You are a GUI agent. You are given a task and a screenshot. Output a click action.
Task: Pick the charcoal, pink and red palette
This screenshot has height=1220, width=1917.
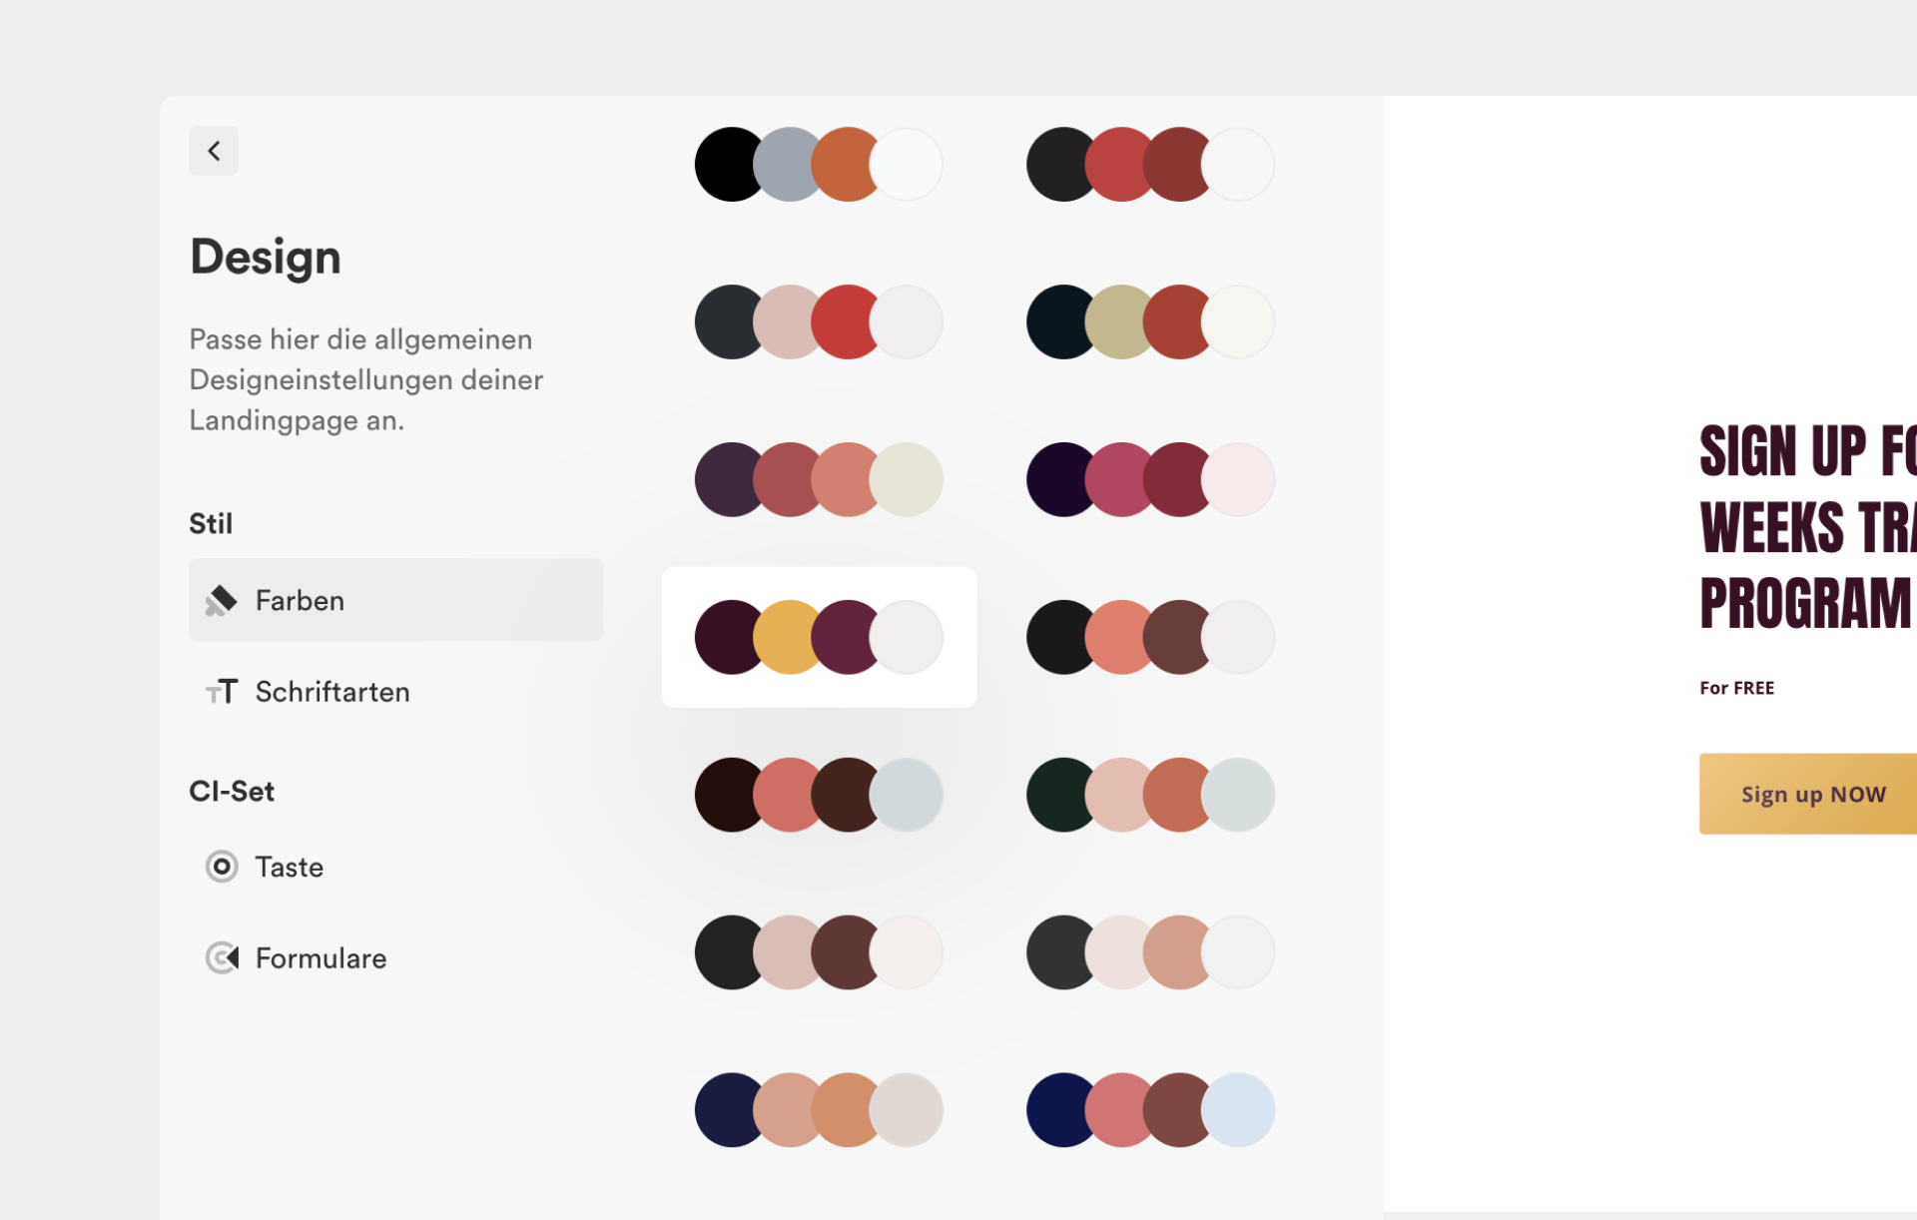click(818, 321)
